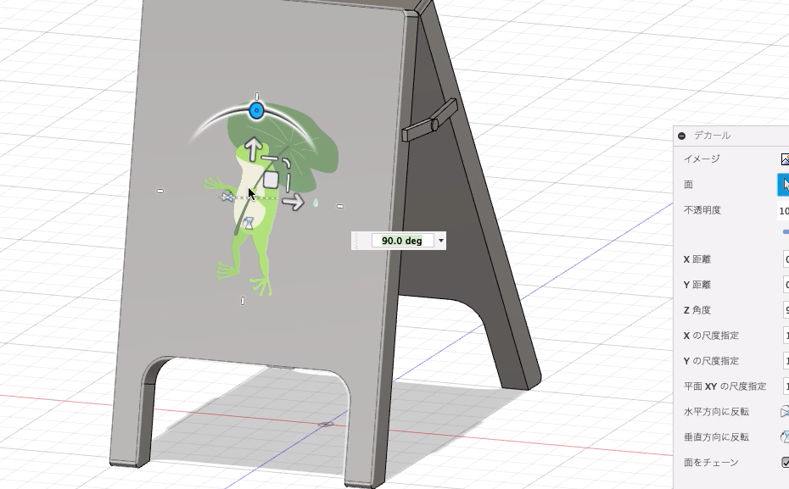Click the curved corner uniform scale handle
789x489 pixels.
pyautogui.click(x=286, y=163)
